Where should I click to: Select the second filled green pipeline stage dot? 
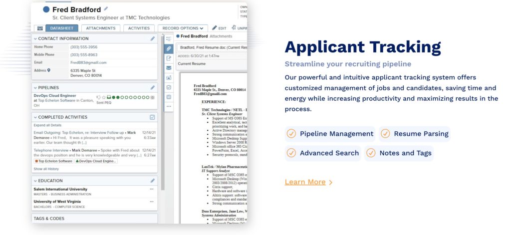118,97
